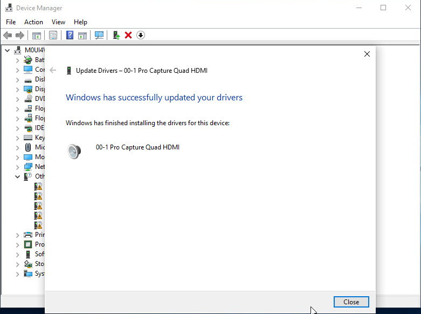Click the Update device driver toolbar icon
421x314 pixels.
tap(116, 35)
